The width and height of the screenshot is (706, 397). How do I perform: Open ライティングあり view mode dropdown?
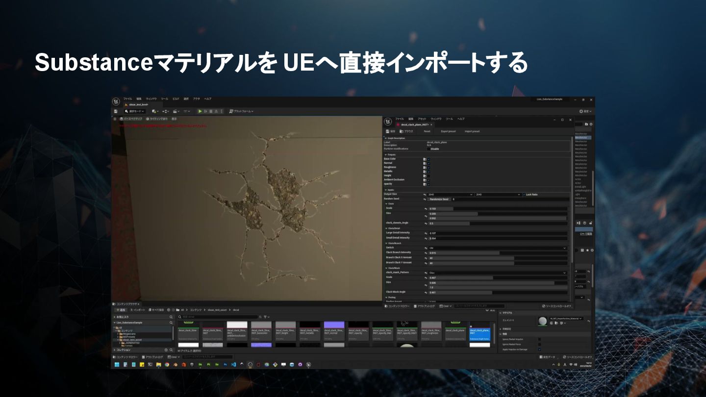tap(157, 119)
